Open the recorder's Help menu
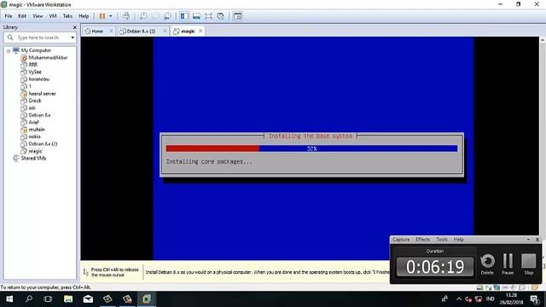This screenshot has width=546, height=307. pyautogui.click(x=459, y=240)
